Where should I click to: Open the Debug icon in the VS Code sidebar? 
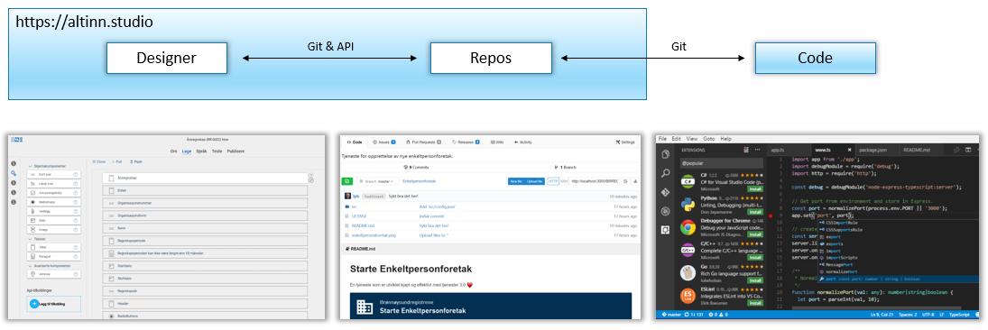666,211
